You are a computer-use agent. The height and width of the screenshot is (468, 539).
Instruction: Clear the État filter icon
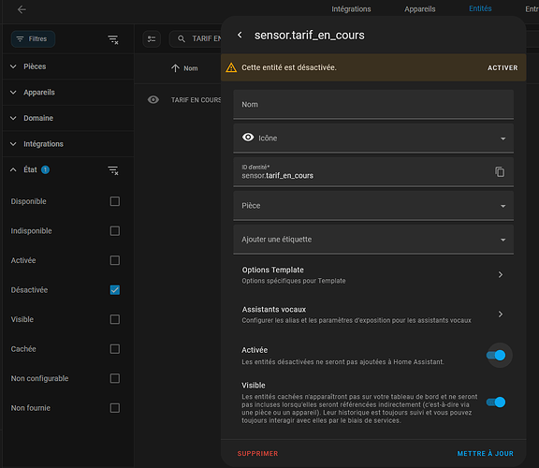pyautogui.click(x=113, y=170)
